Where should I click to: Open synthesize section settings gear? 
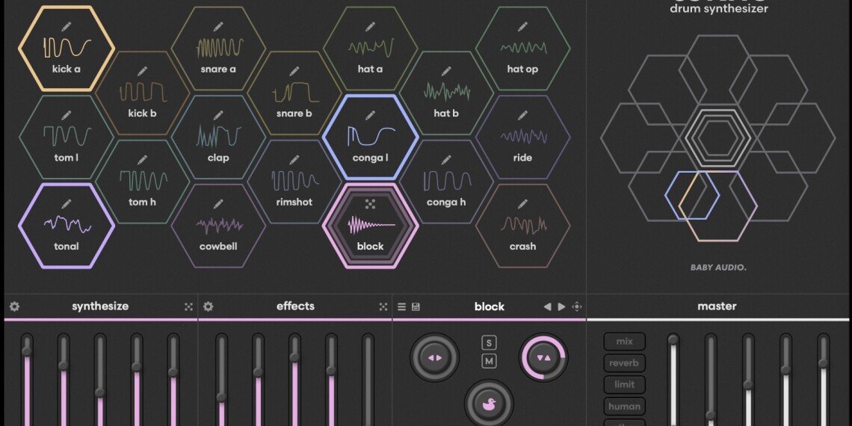pyautogui.click(x=14, y=306)
